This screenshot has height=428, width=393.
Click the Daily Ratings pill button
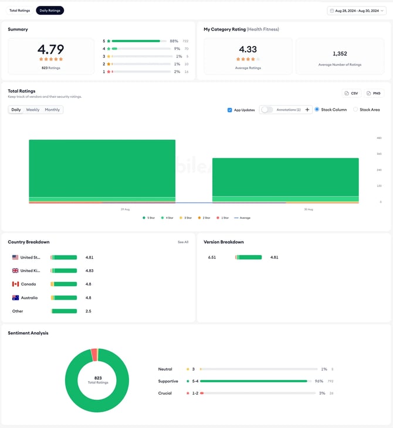(x=50, y=11)
